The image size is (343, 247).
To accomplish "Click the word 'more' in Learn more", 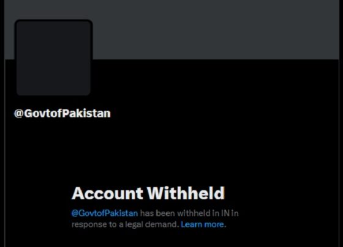I will click(x=213, y=224).
